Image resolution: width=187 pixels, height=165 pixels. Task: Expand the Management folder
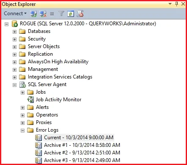pyautogui.click(x=14, y=70)
